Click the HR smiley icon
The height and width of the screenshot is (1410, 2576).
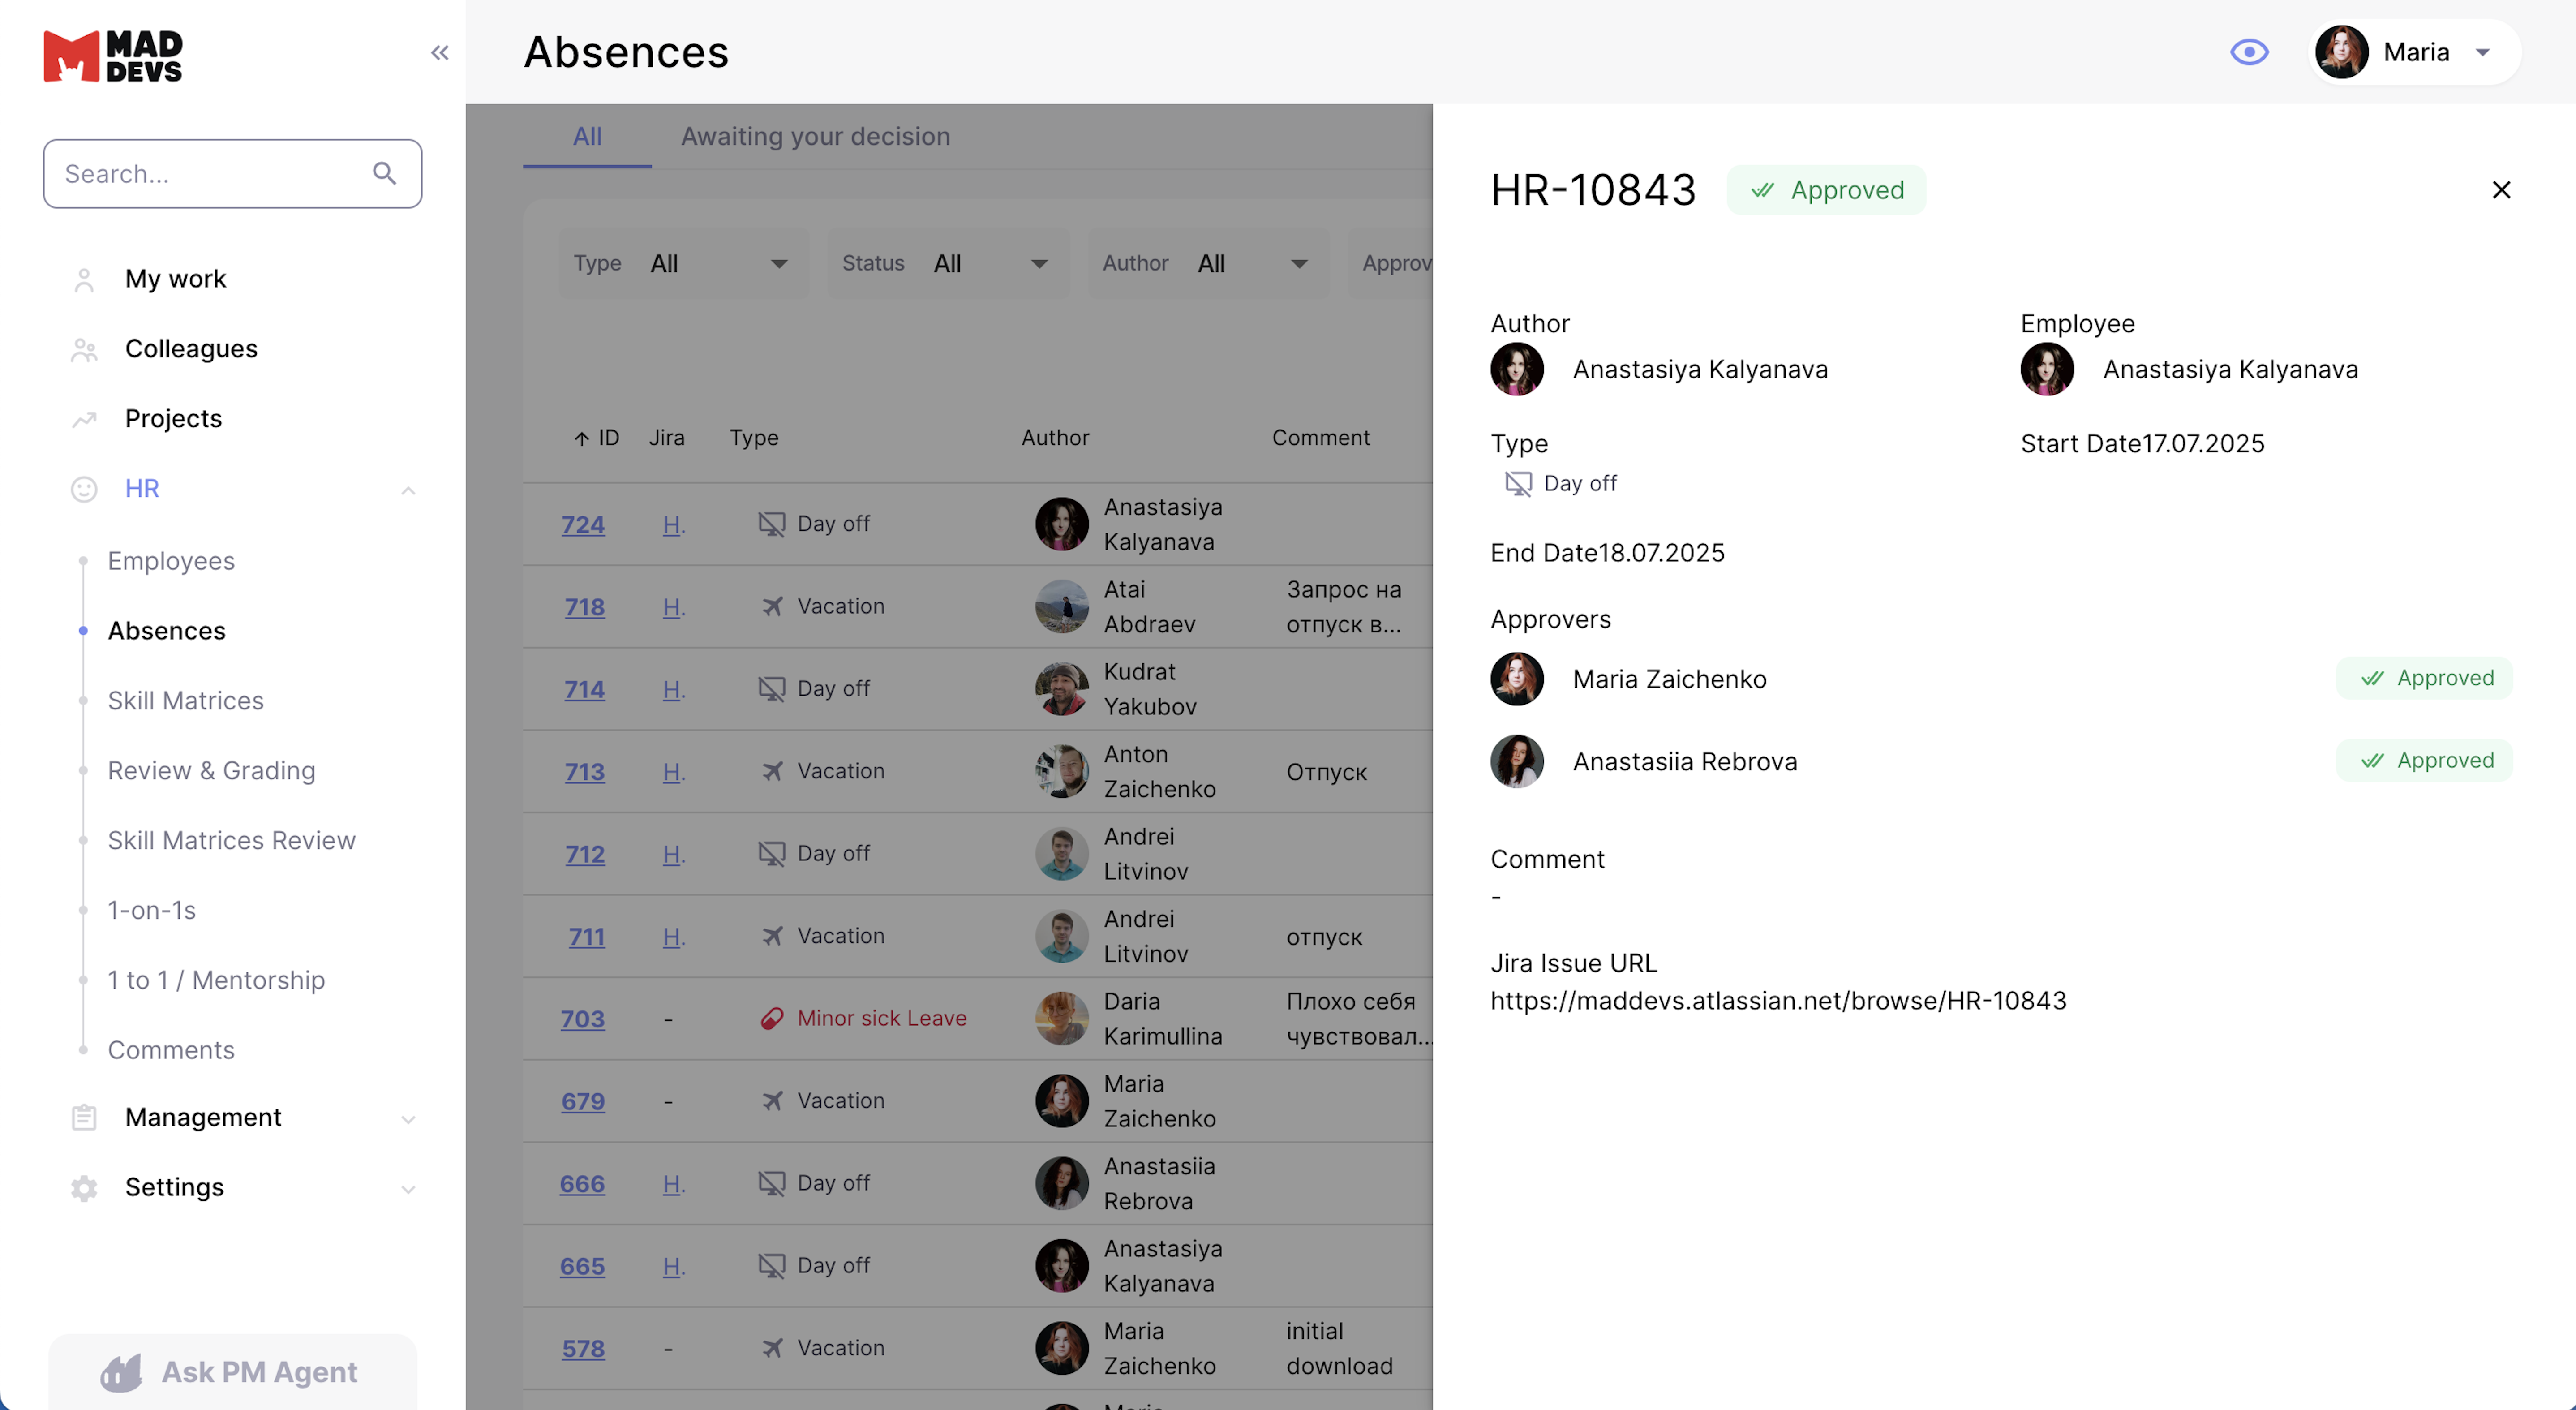(84, 489)
